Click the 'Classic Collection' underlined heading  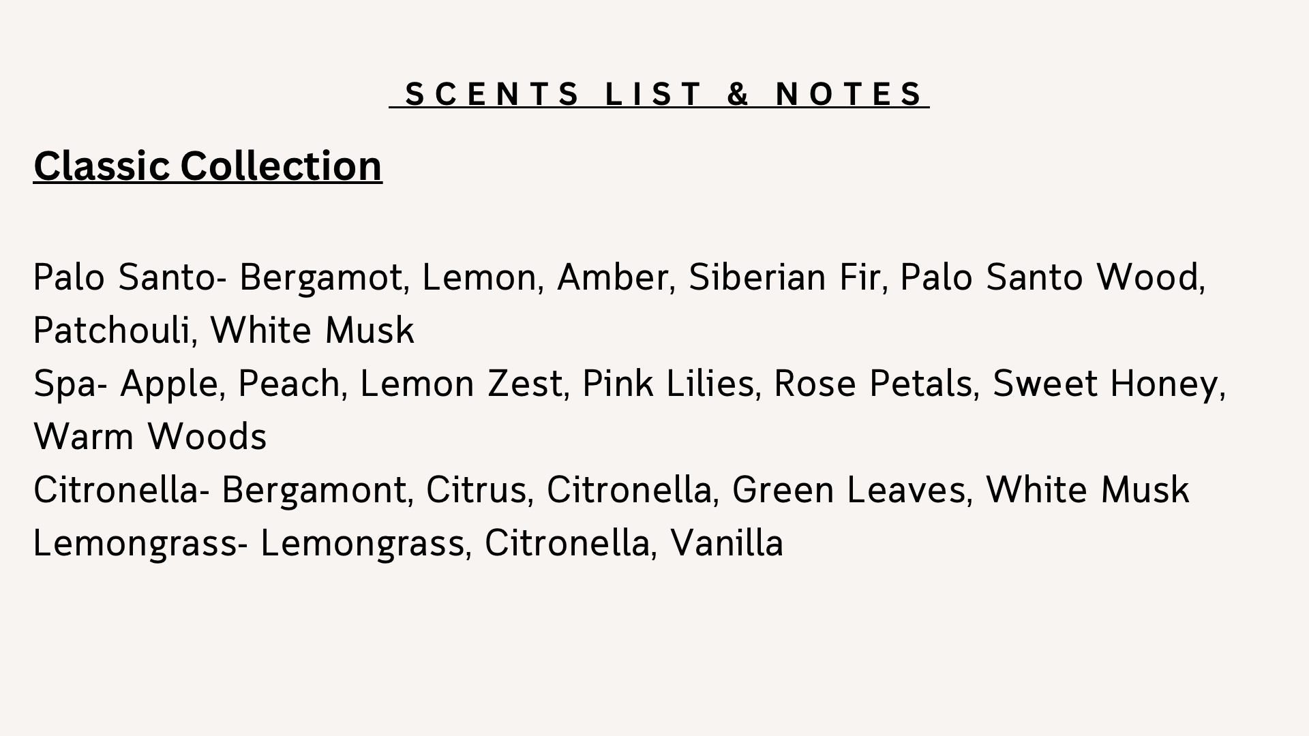(x=207, y=166)
